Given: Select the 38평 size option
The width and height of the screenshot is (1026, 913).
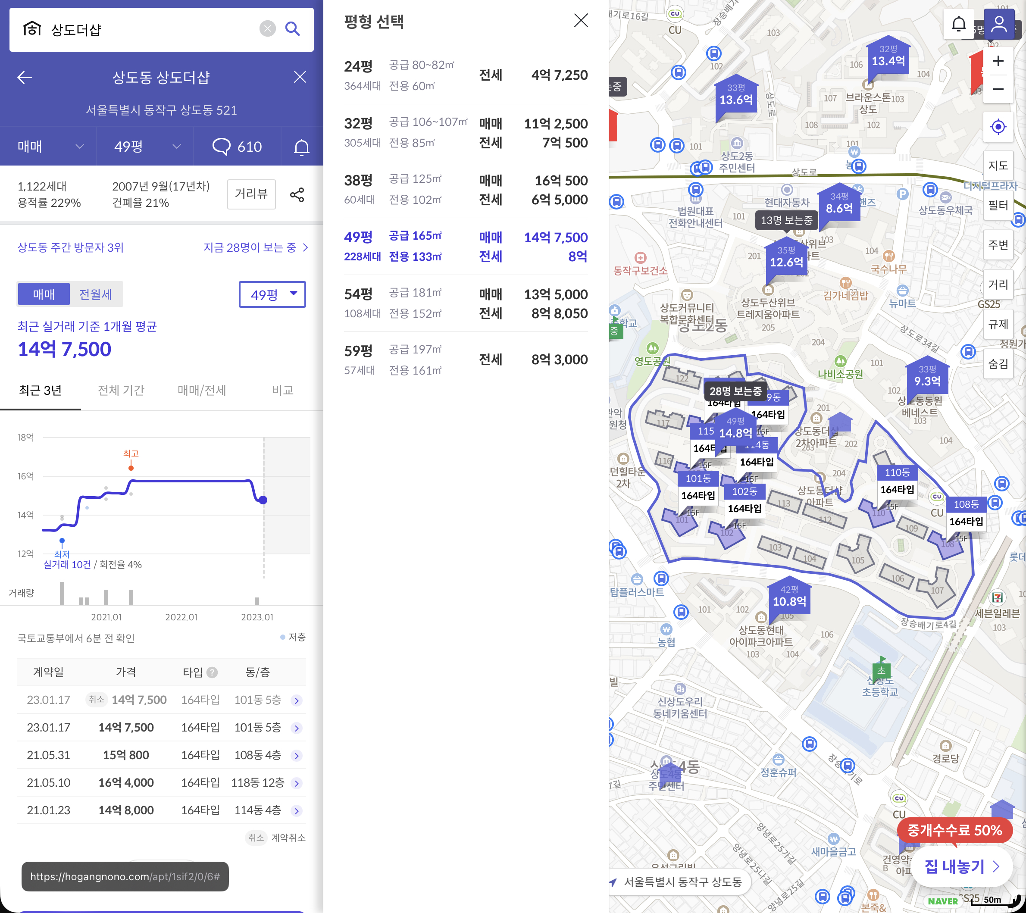Looking at the screenshot, I should pos(466,190).
